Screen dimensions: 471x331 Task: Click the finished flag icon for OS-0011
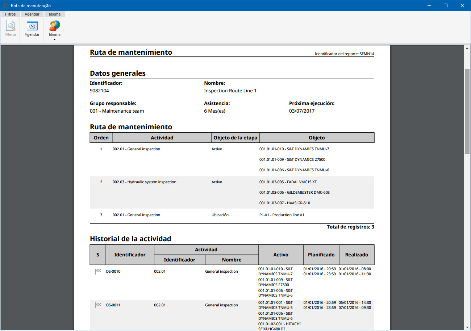point(98,305)
